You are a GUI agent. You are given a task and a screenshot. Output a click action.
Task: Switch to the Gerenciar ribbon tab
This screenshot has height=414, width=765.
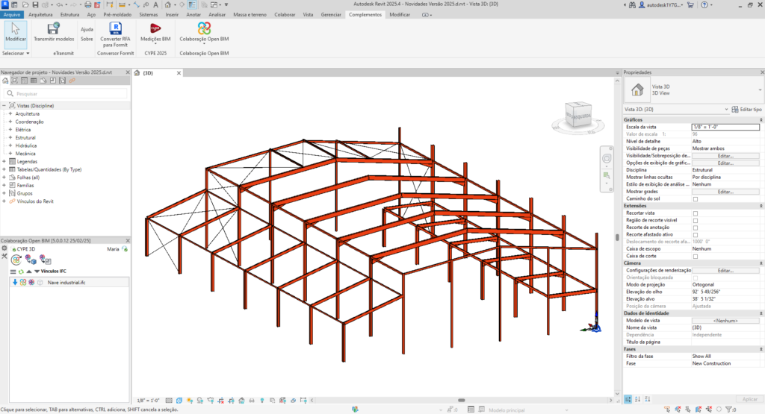point(331,15)
